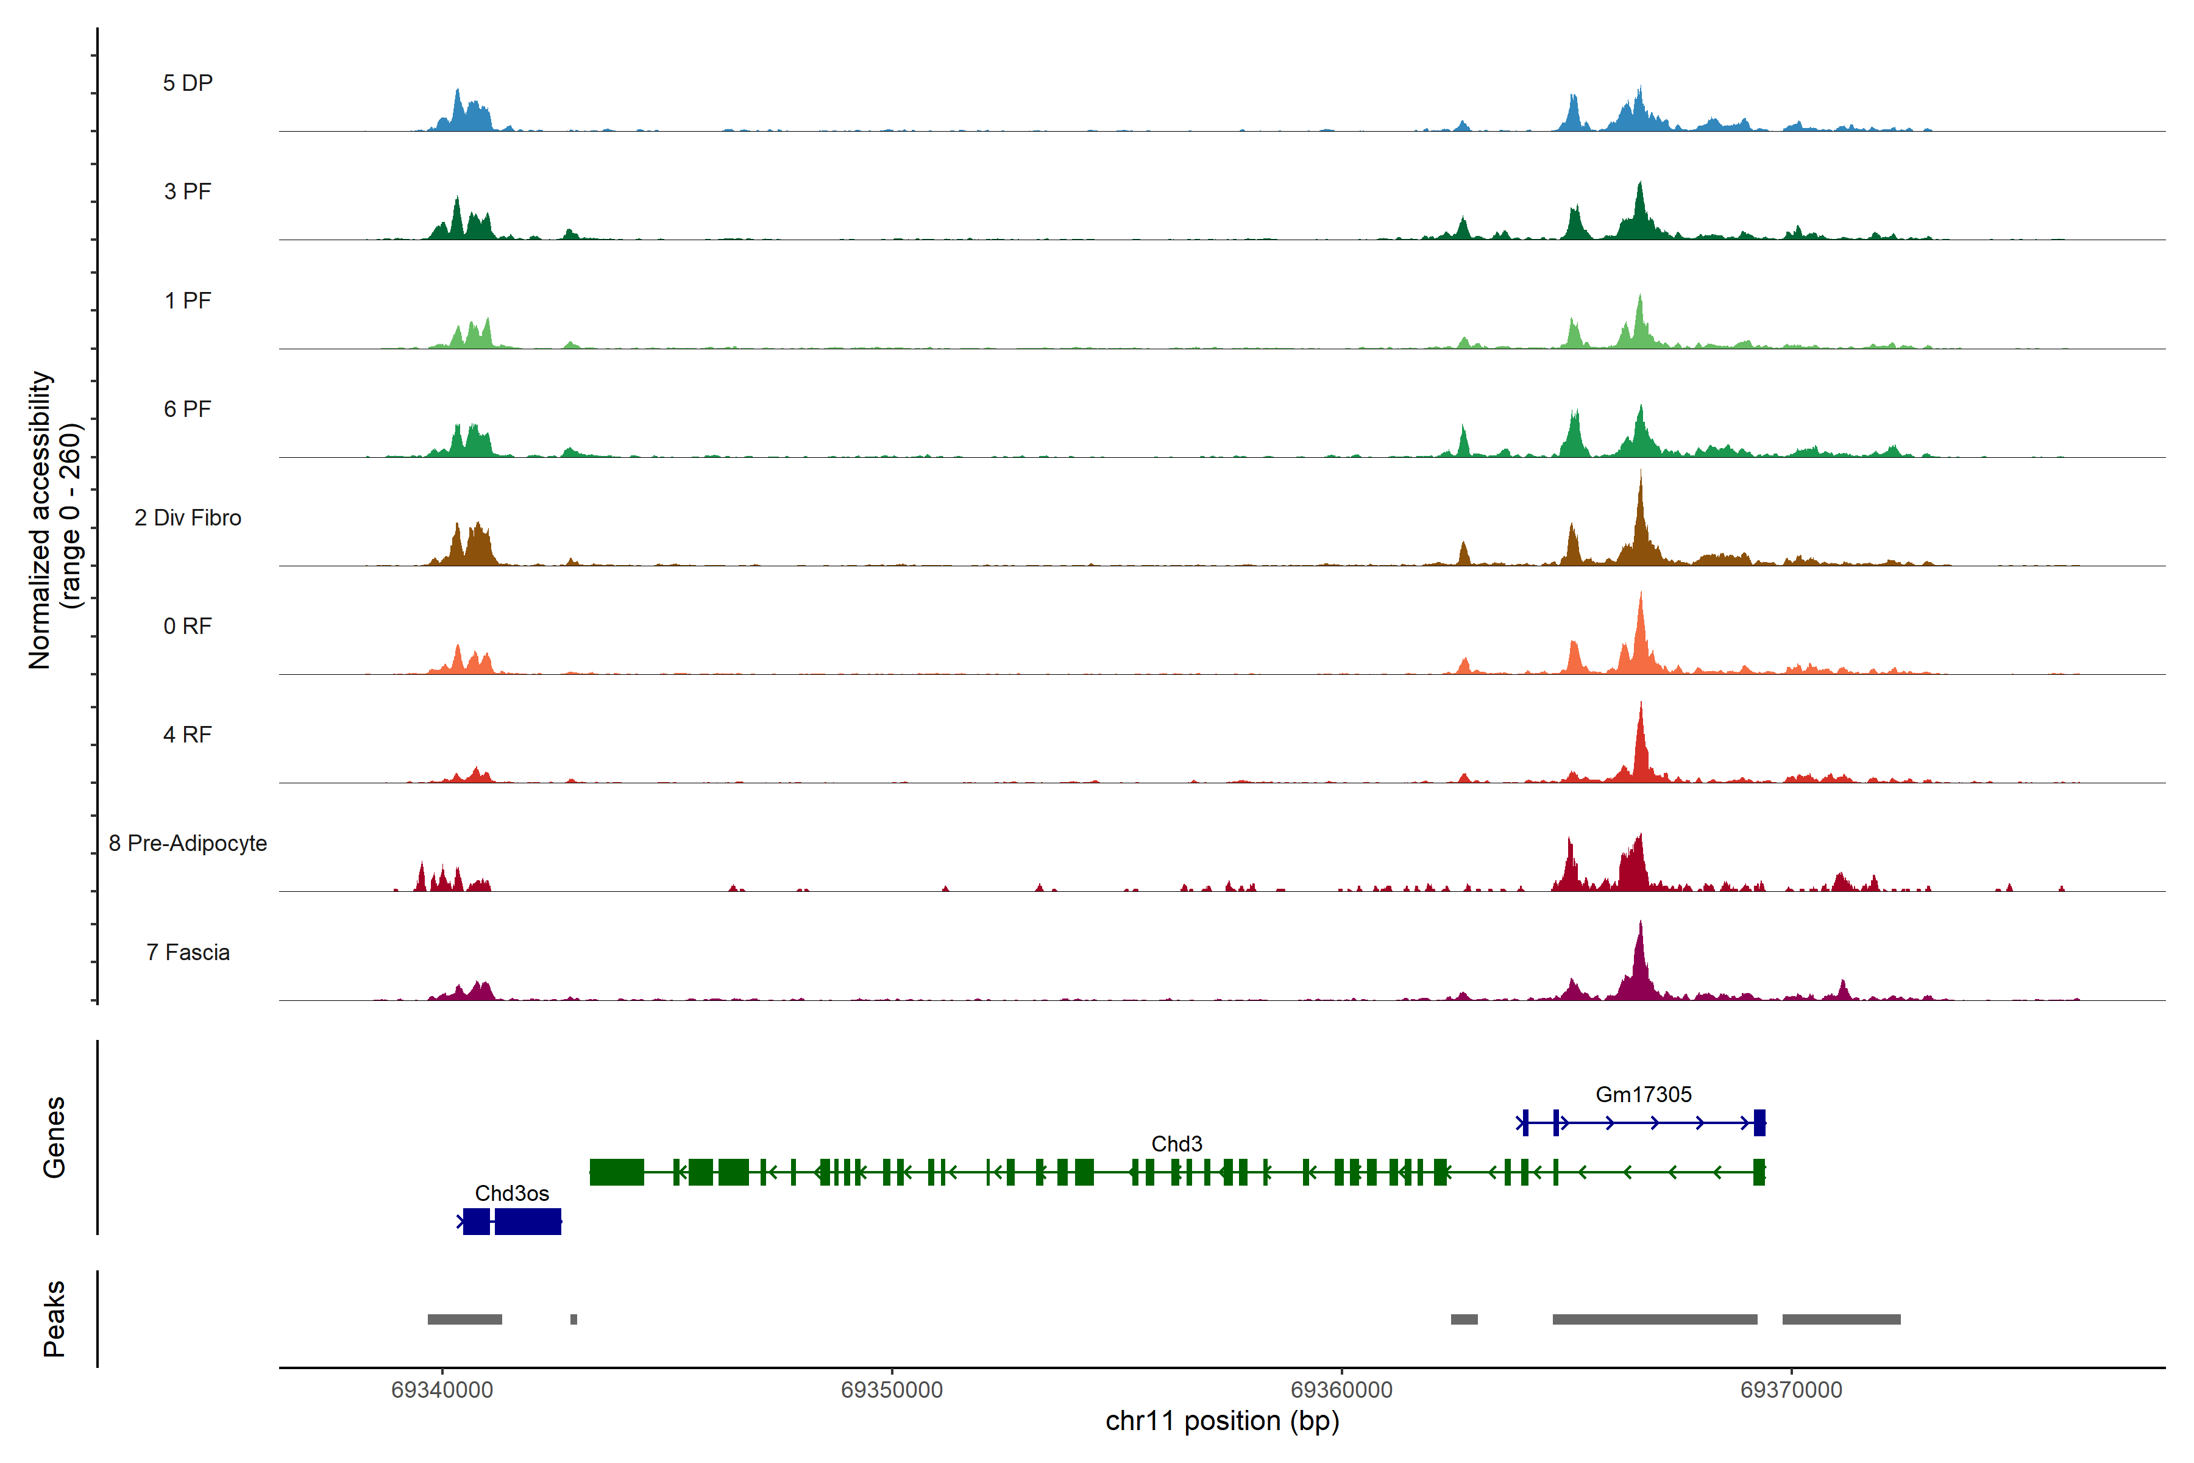Click the 8 Pre-Adipocyte track label
The image size is (2194, 1463).
(188, 844)
